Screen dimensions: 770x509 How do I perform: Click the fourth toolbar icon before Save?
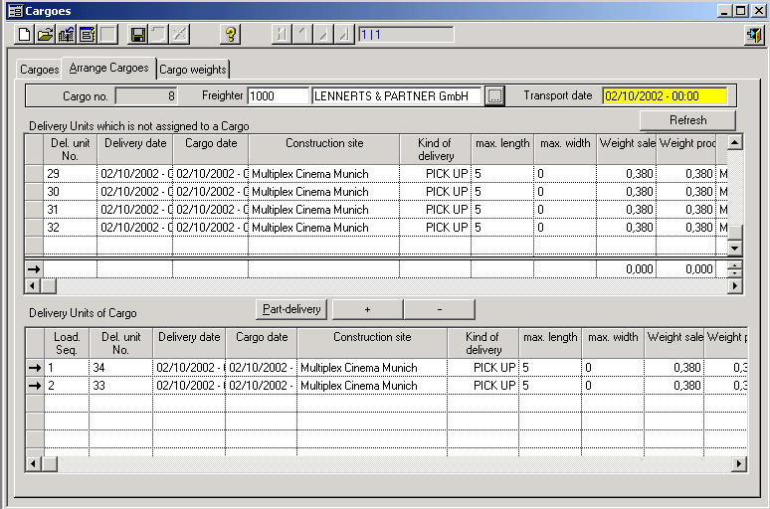88,35
